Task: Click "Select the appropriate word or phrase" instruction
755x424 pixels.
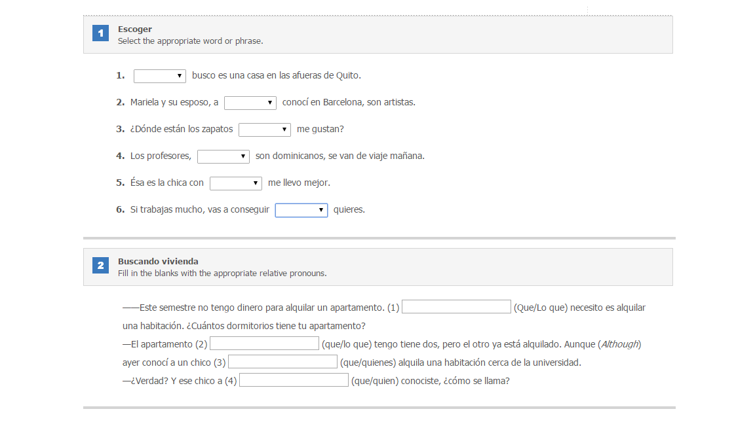Action: pyautogui.click(x=191, y=41)
